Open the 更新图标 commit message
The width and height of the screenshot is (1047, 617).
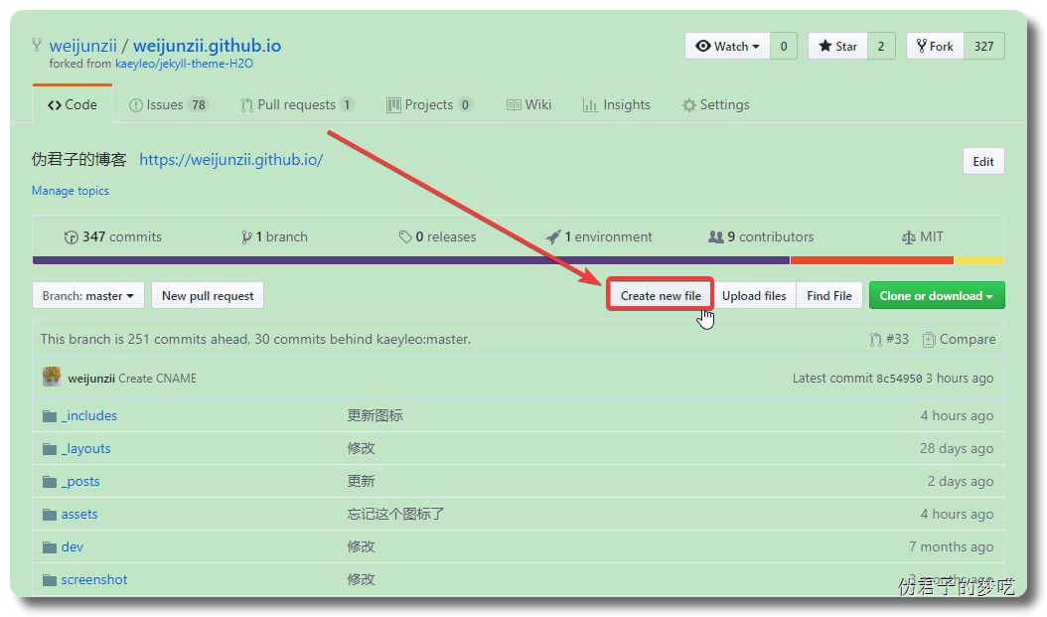click(x=375, y=416)
